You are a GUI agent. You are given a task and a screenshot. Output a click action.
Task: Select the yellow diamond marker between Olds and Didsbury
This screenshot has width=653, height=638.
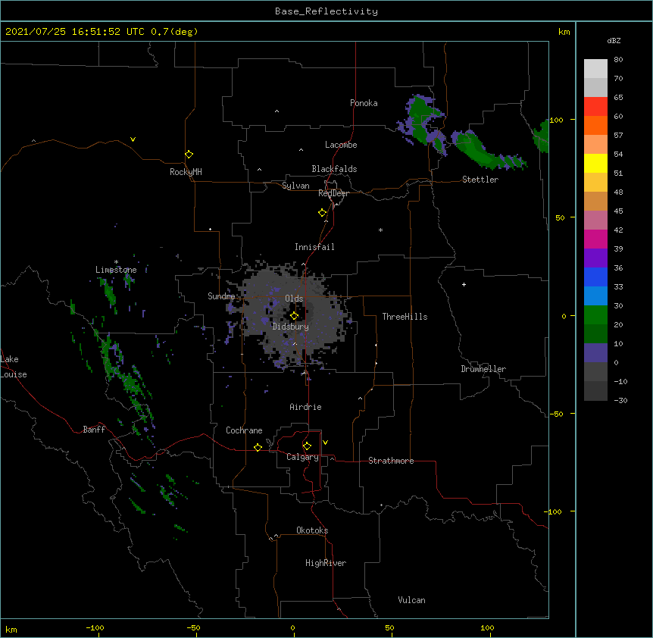(294, 316)
